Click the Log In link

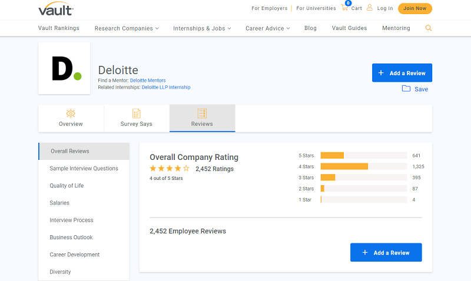tap(385, 8)
